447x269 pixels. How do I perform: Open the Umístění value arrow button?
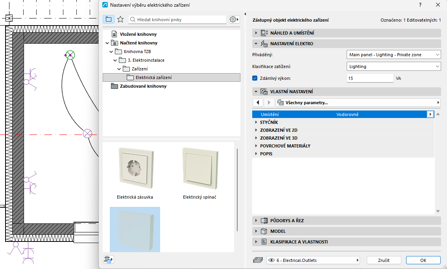pyautogui.click(x=430, y=114)
